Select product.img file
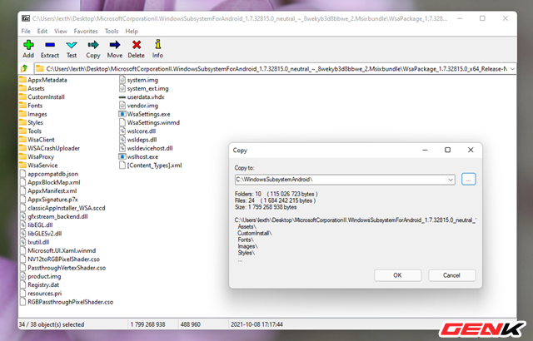The height and width of the screenshot is (341, 533). 41,276
